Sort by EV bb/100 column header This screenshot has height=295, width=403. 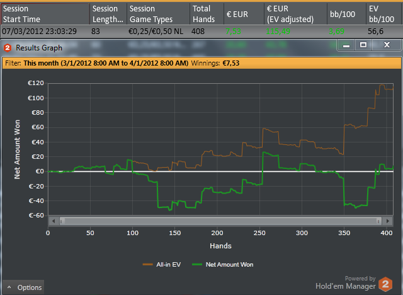pos(385,14)
